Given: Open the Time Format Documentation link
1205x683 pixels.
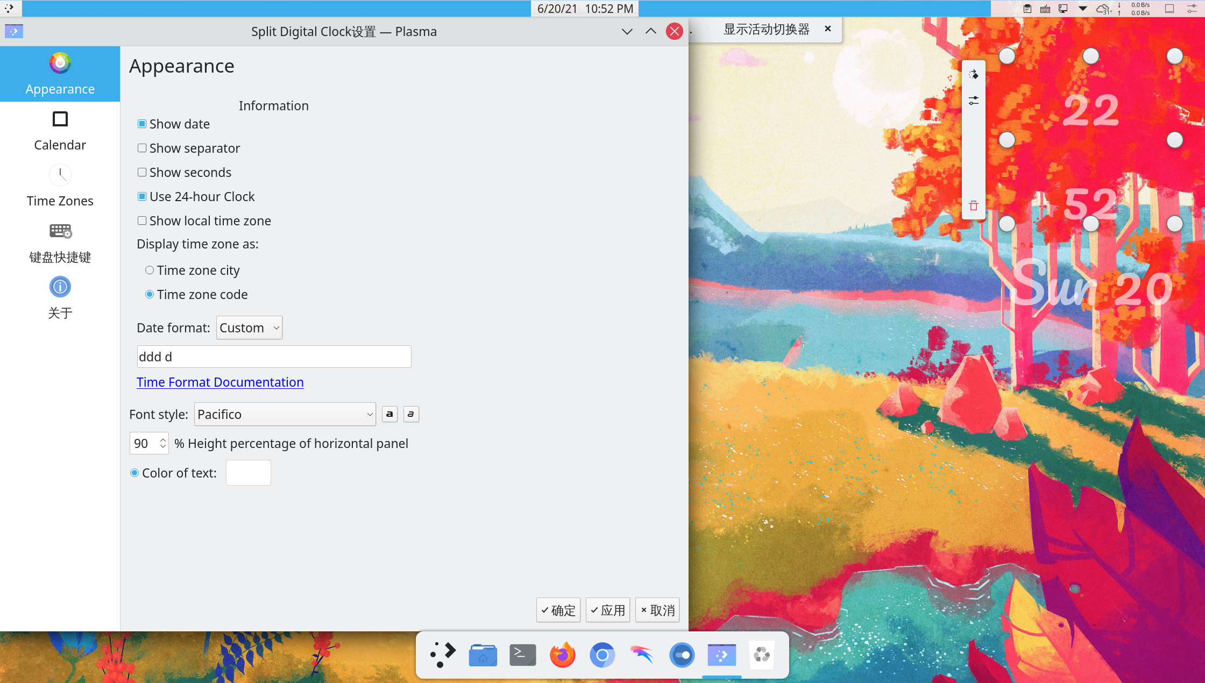Looking at the screenshot, I should tap(220, 382).
